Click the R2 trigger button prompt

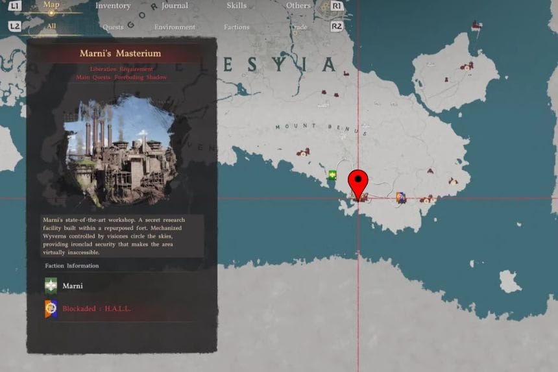[x=336, y=27]
